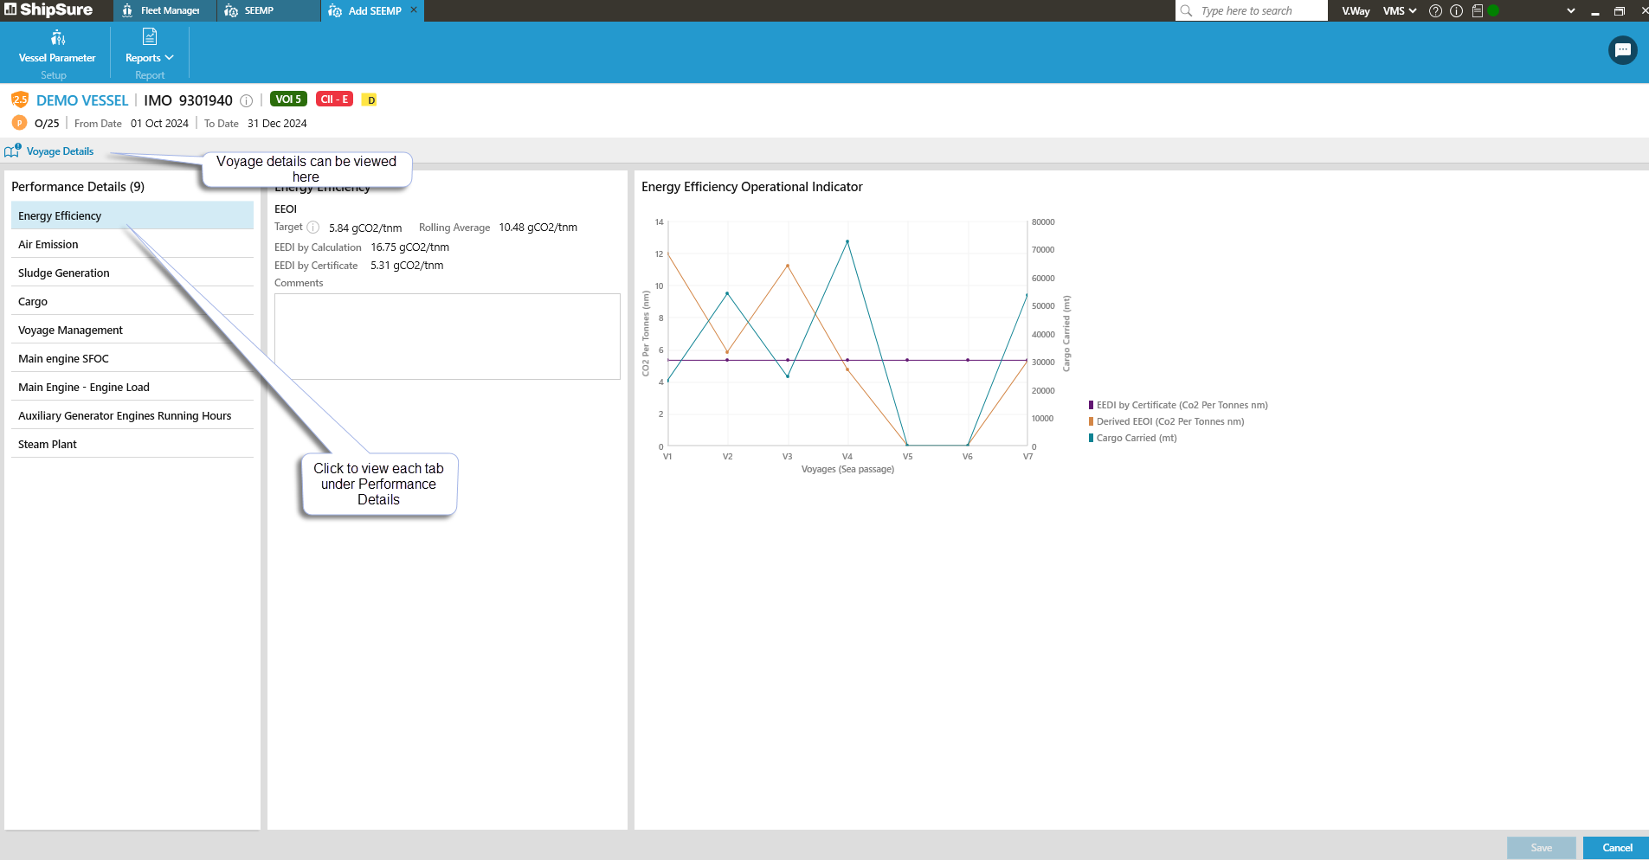This screenshot has width=1649, height=860.
Task: Click the orange 2.5 shield badge
Action: [20, 99]
